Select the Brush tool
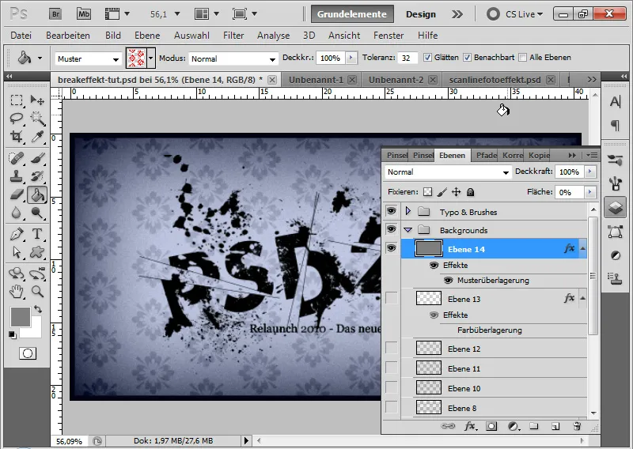Image resolution: width=633 pixels, height=449 pixels. tap(37, 158)
